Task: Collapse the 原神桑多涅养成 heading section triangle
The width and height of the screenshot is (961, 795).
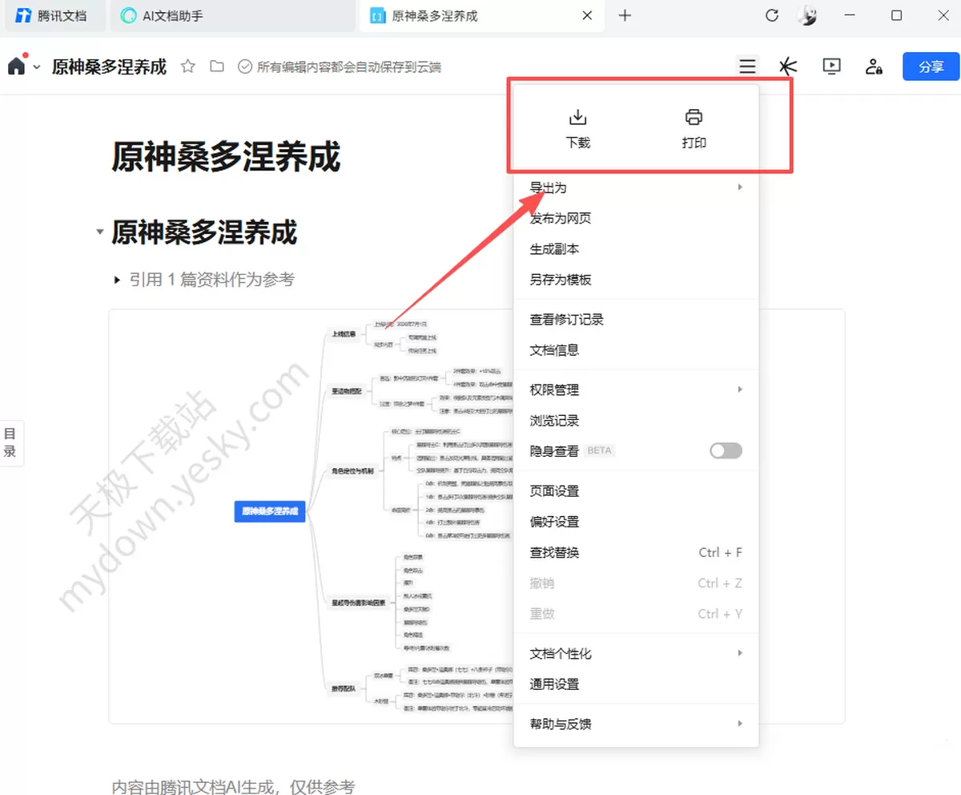Action: pyautogui.click(x=100, y=232)
